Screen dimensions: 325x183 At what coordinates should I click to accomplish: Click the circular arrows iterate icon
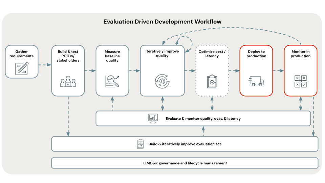[162, 80]
